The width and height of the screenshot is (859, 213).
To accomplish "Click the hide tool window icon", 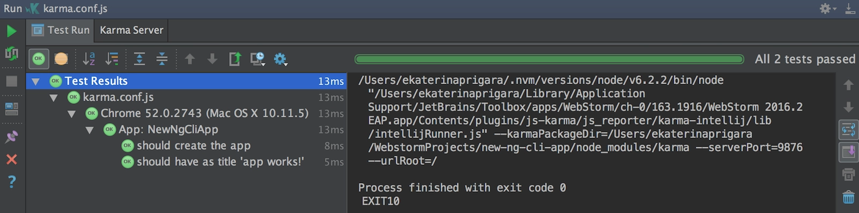I will (850, 9).
